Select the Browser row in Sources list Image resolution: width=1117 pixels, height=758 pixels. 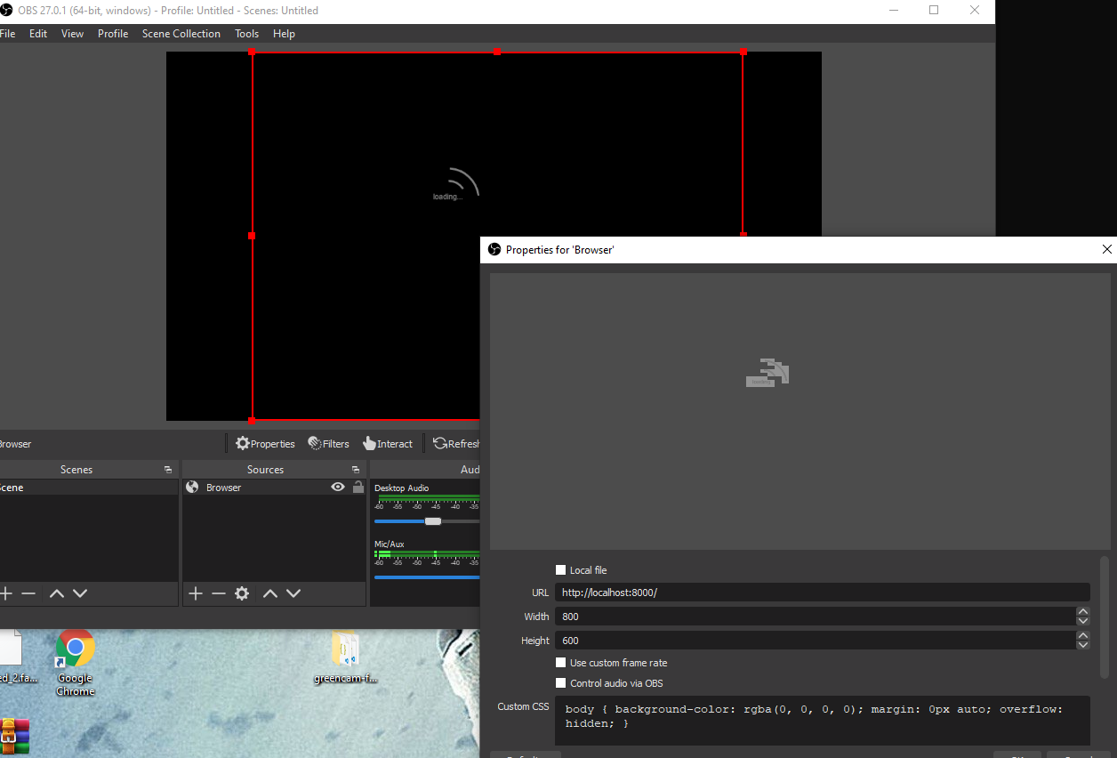(274, 488)
